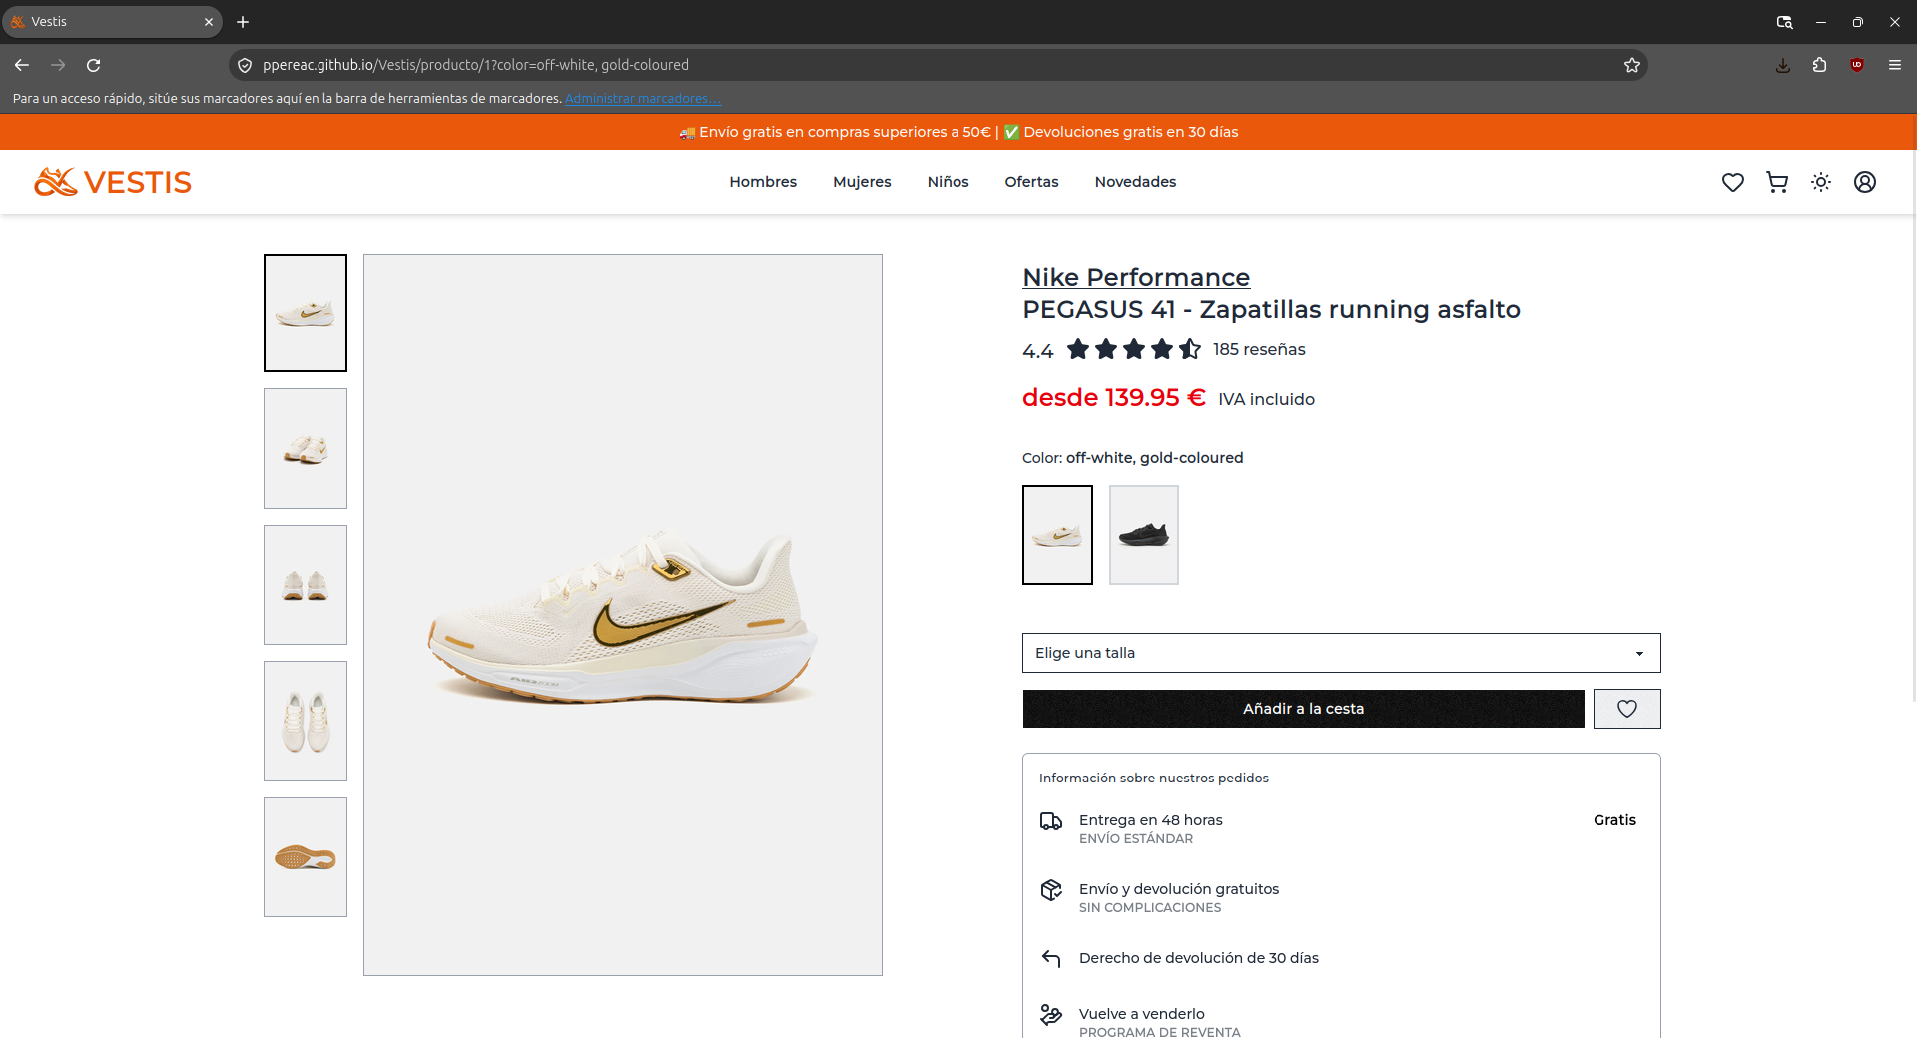1917x1038 pixels.
Task: Click Añadir a la cesta button
Action: click(1303, 709)
